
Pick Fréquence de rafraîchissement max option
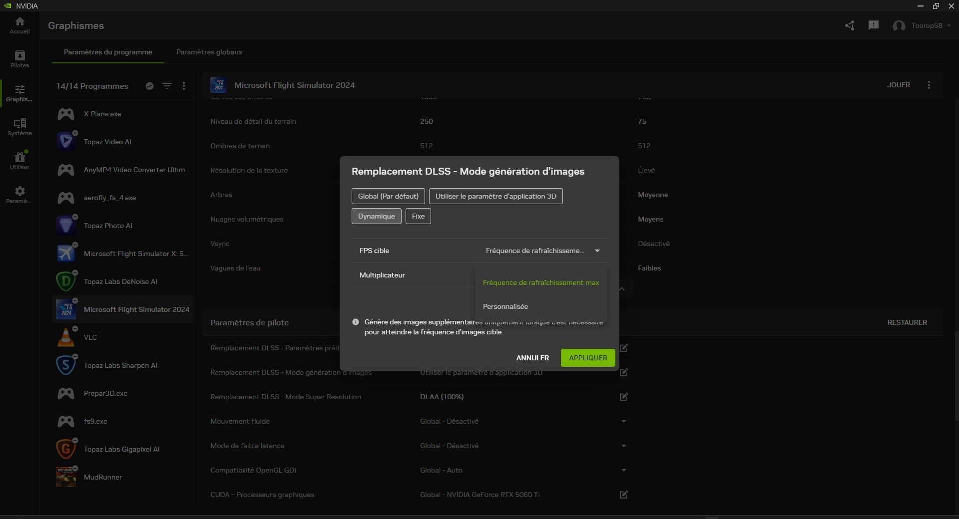coord(541,282)
